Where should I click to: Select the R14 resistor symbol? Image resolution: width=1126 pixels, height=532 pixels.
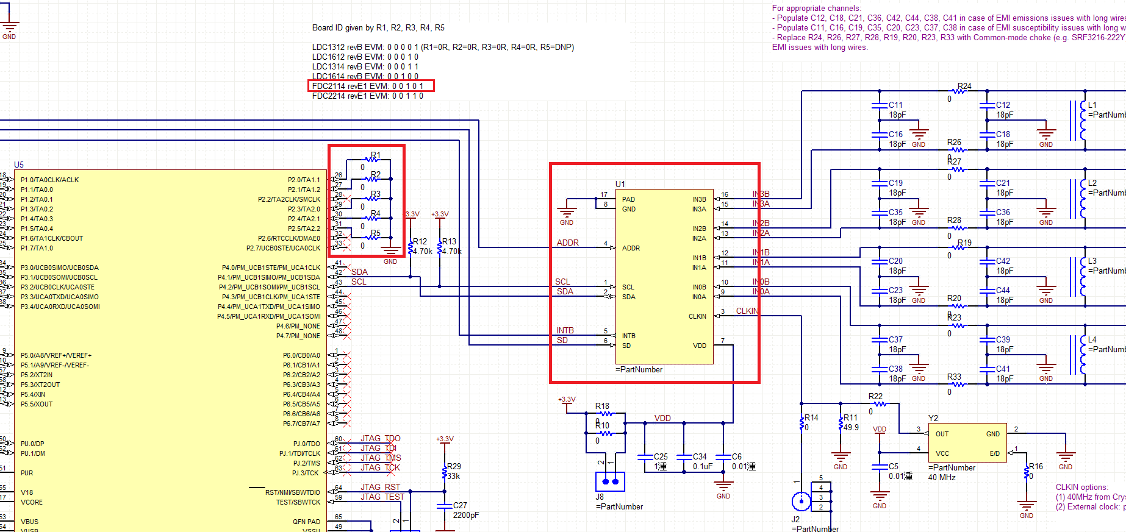coord(801,423)
